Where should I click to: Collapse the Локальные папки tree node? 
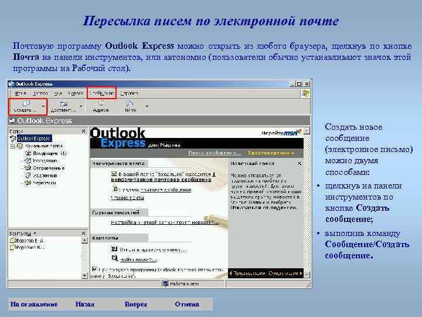pyautogui.click(x=12, y=146)
